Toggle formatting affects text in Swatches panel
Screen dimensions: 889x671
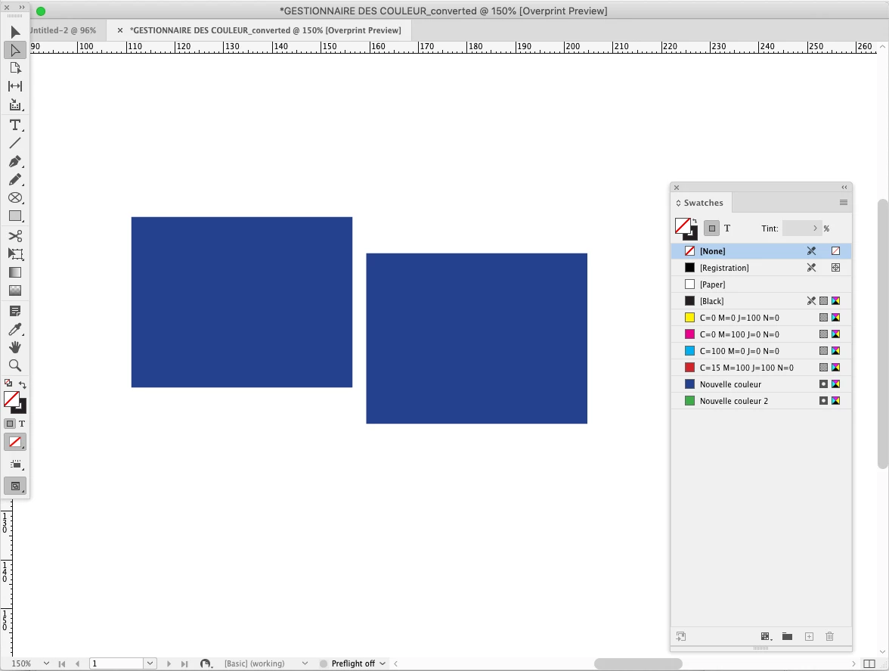727,228
